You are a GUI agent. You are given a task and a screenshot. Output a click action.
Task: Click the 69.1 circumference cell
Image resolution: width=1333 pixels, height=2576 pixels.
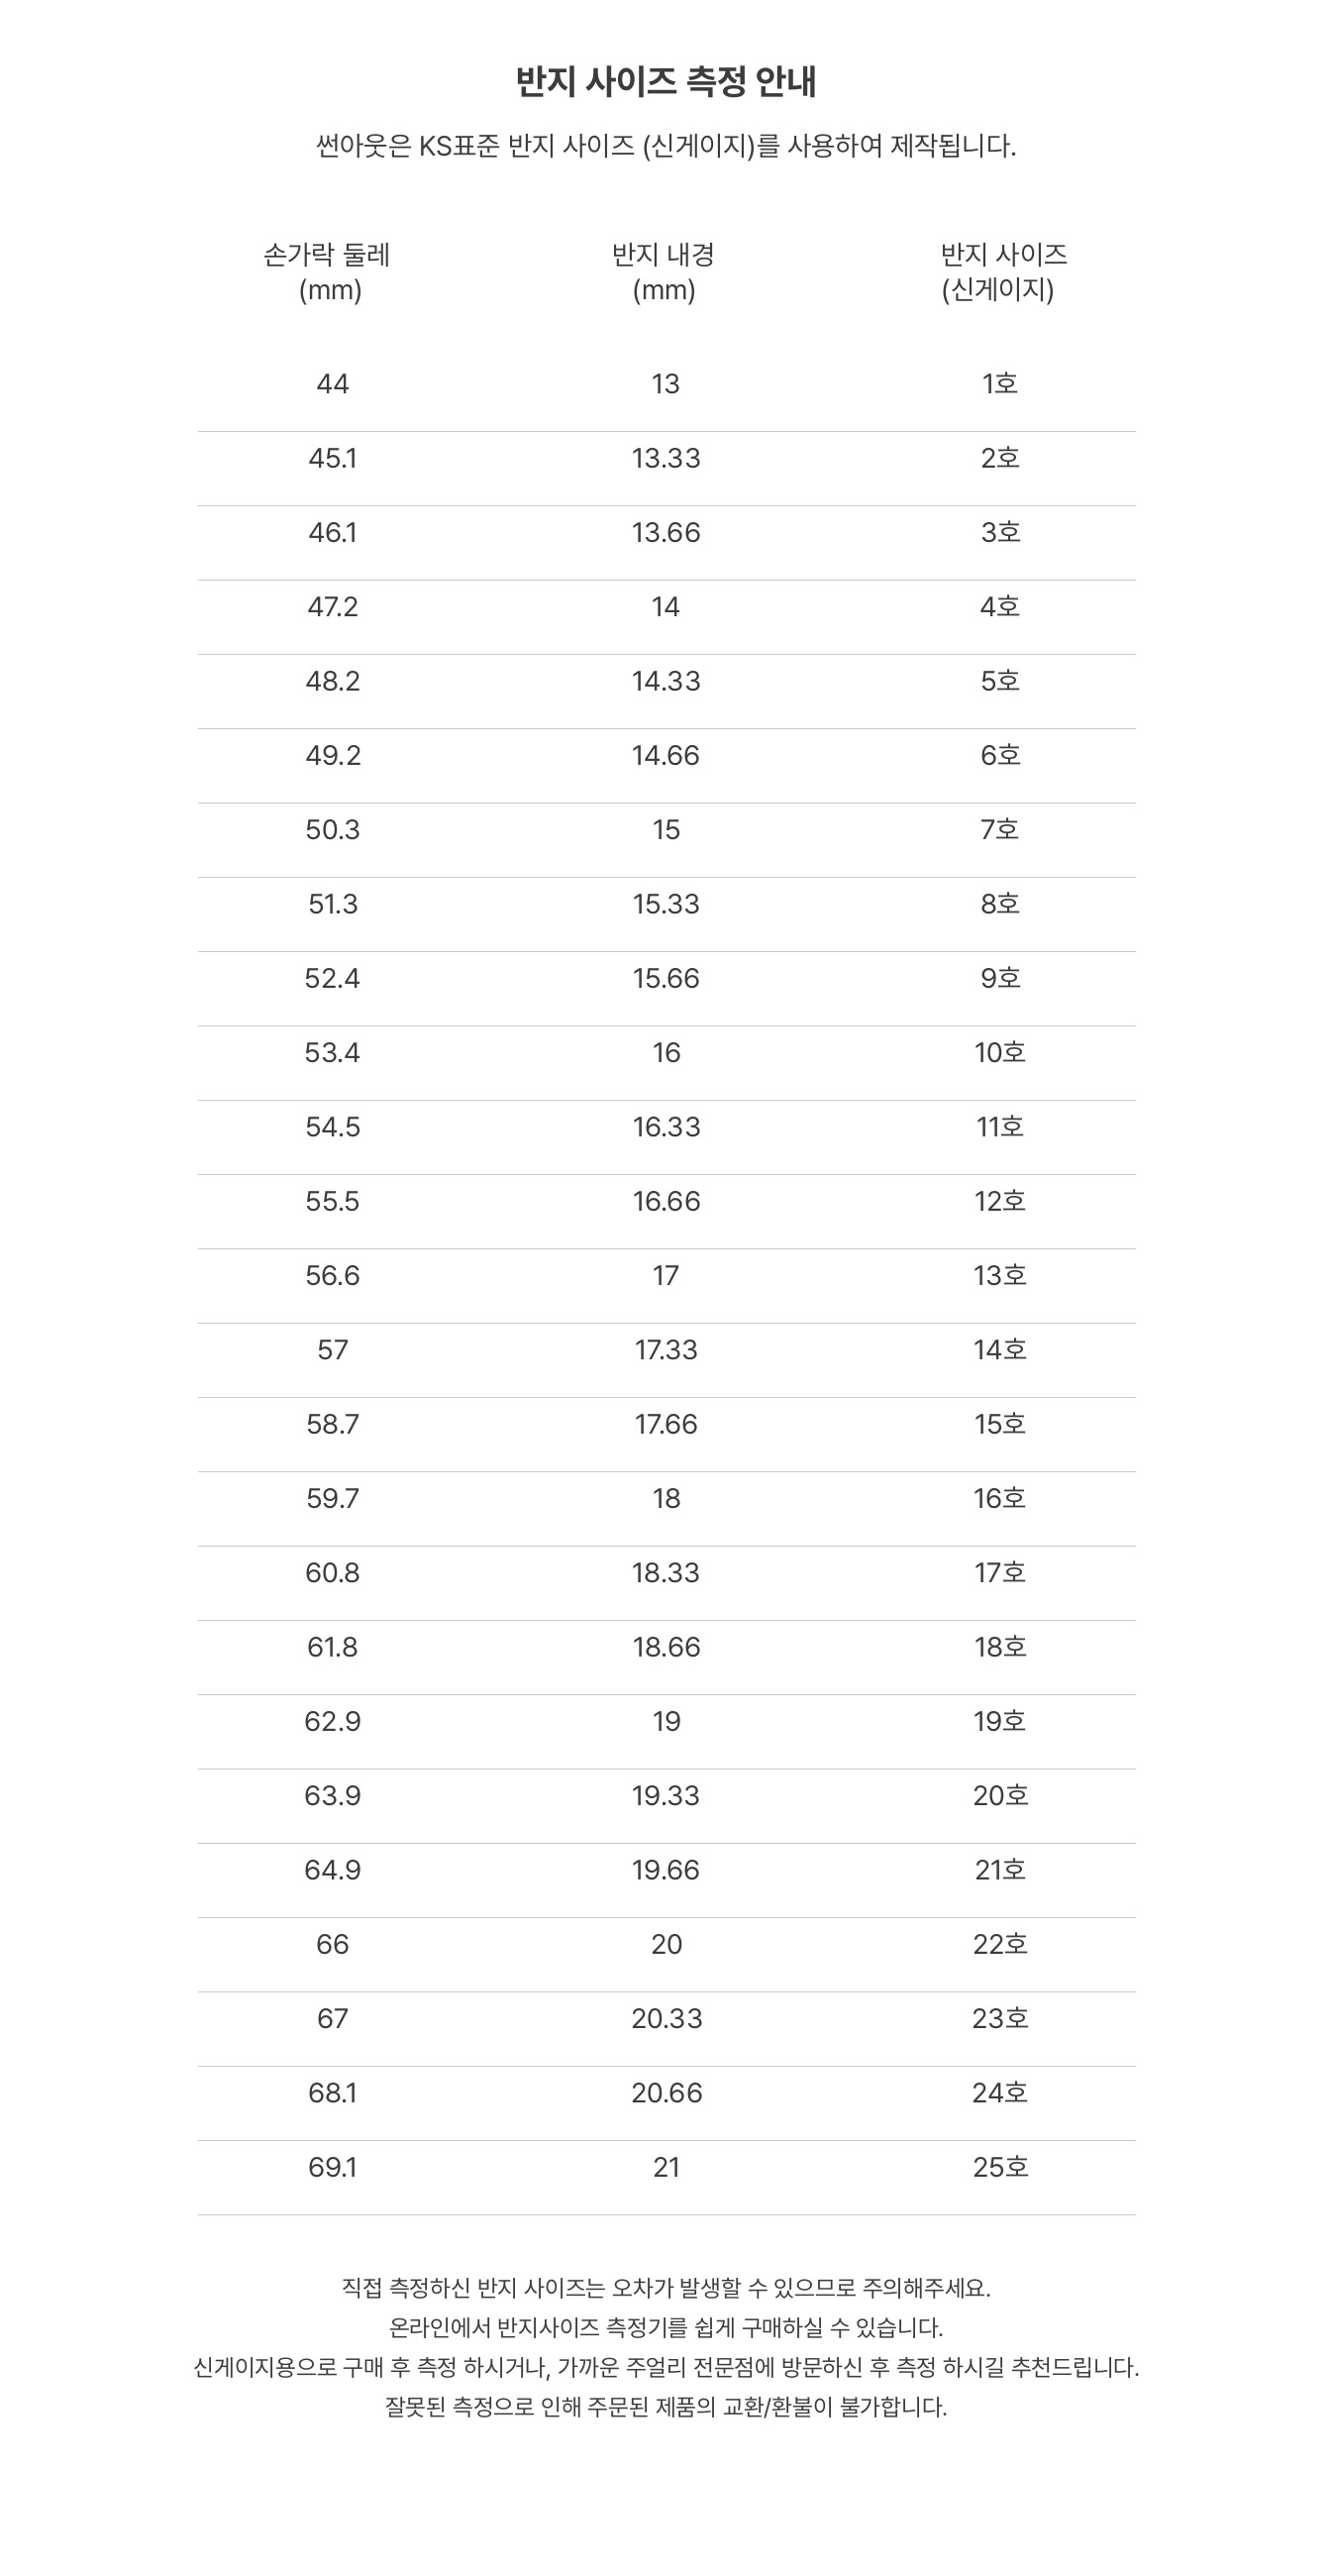[x=333, y=2167]
